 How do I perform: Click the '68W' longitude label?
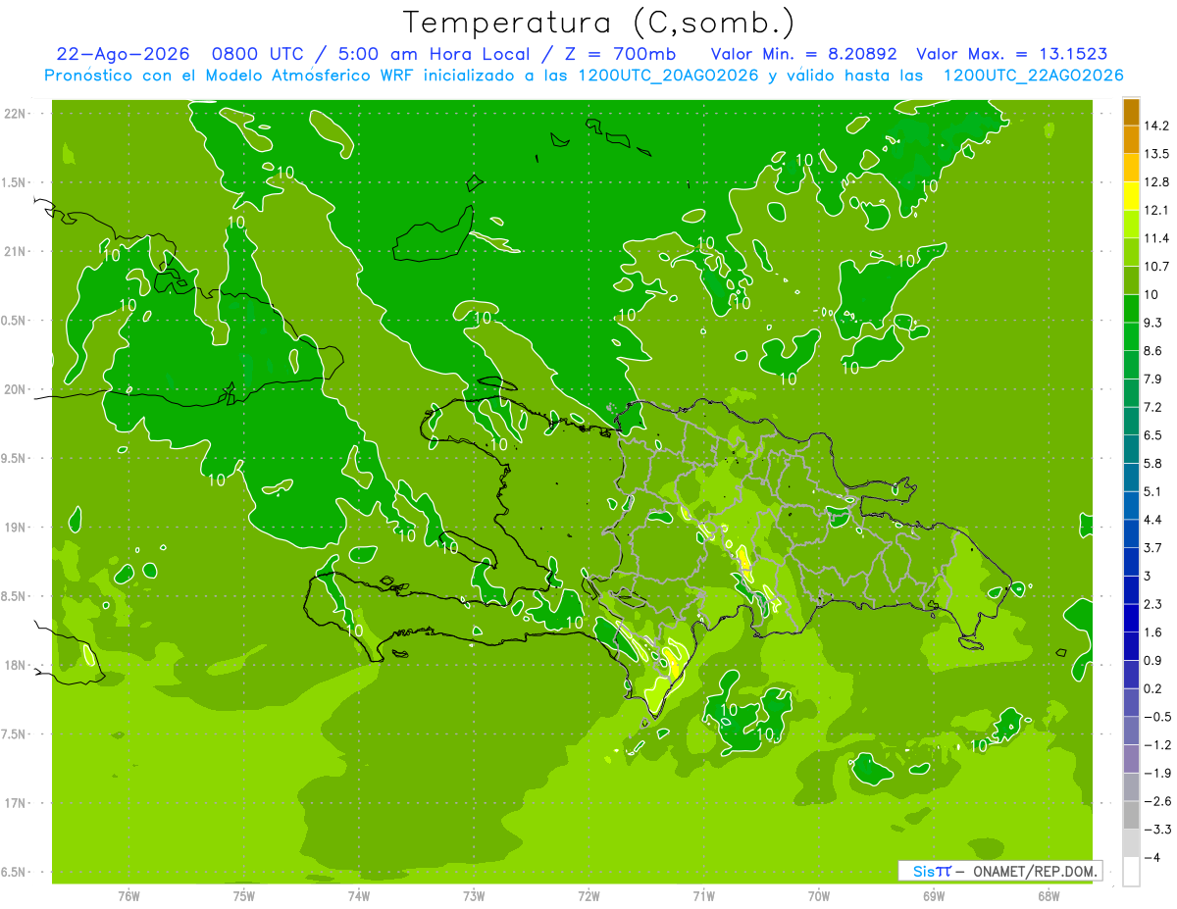[1049, 895]
